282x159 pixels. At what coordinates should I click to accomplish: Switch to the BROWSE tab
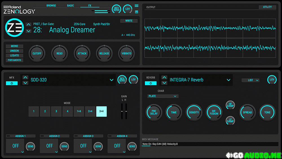(x=51, y=6)
